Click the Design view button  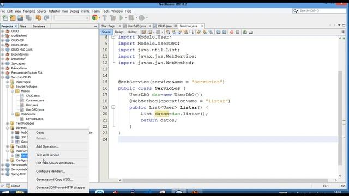[x=119, y=32]
